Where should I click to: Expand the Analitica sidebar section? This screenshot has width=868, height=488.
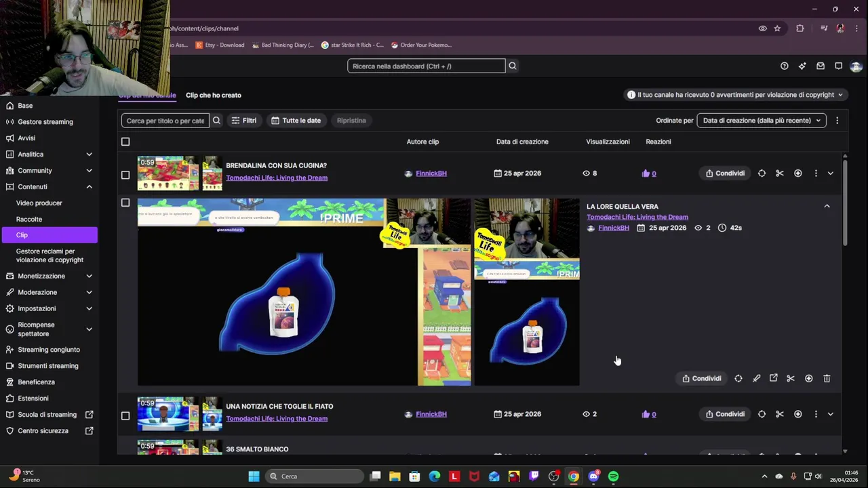pos(89,155)
